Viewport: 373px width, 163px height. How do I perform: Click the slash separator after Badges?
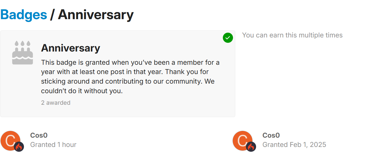52,15
